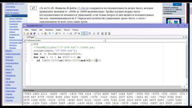Collapse the ЕГЭ section in the sidebar
The width and height of the screenshot is (192, 108).
coord(6,16)
